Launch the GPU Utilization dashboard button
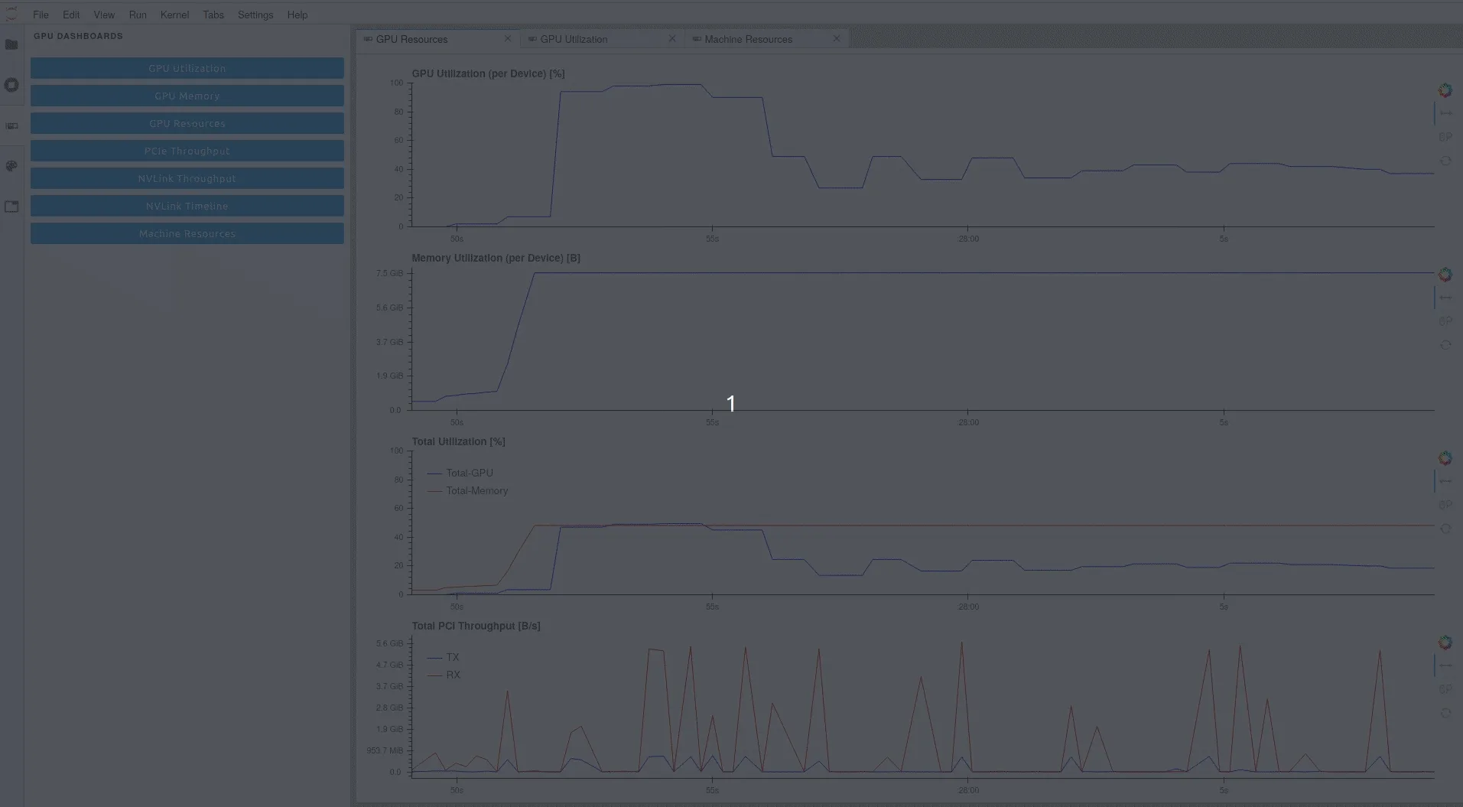 (187, 68)
